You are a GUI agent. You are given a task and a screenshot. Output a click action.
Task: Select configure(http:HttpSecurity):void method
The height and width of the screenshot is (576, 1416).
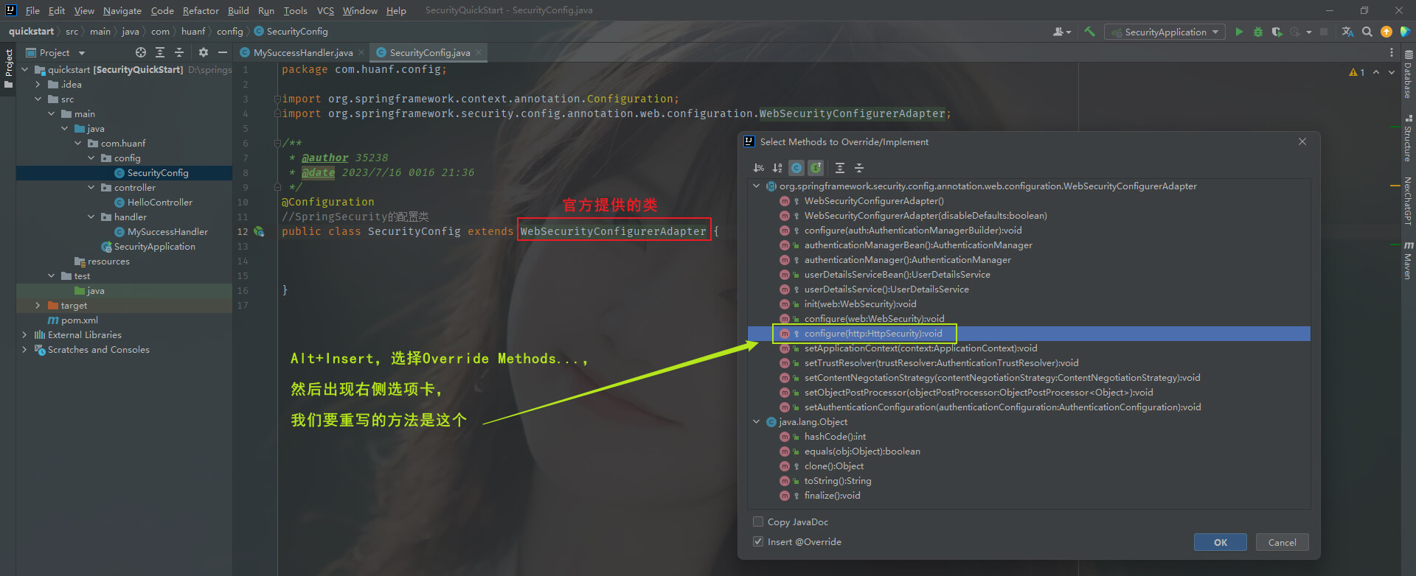coord(873,334)
